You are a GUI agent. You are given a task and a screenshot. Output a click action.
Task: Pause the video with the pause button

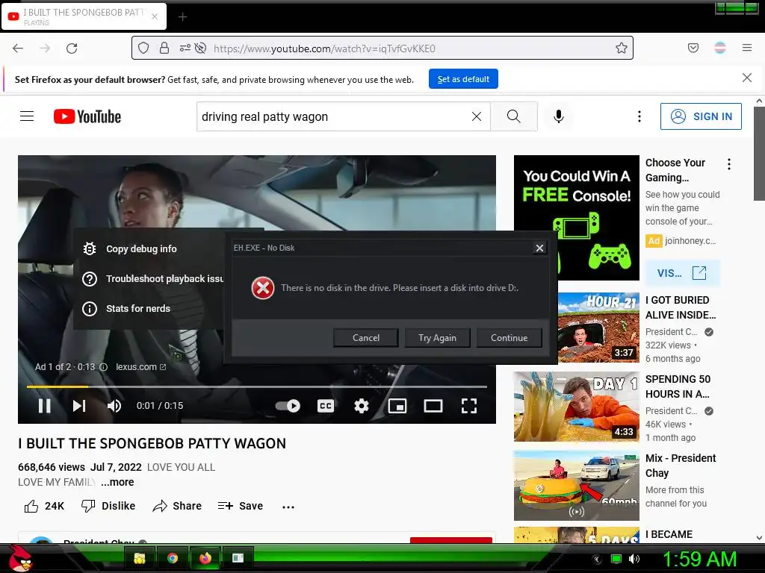click(x=44, y=405)
